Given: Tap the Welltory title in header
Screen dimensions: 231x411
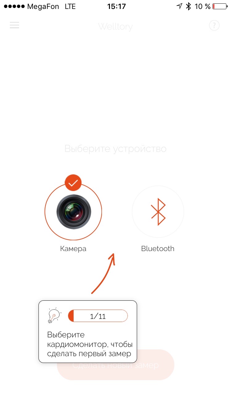Looking at the screenshot, I should [x=115, y=26].
